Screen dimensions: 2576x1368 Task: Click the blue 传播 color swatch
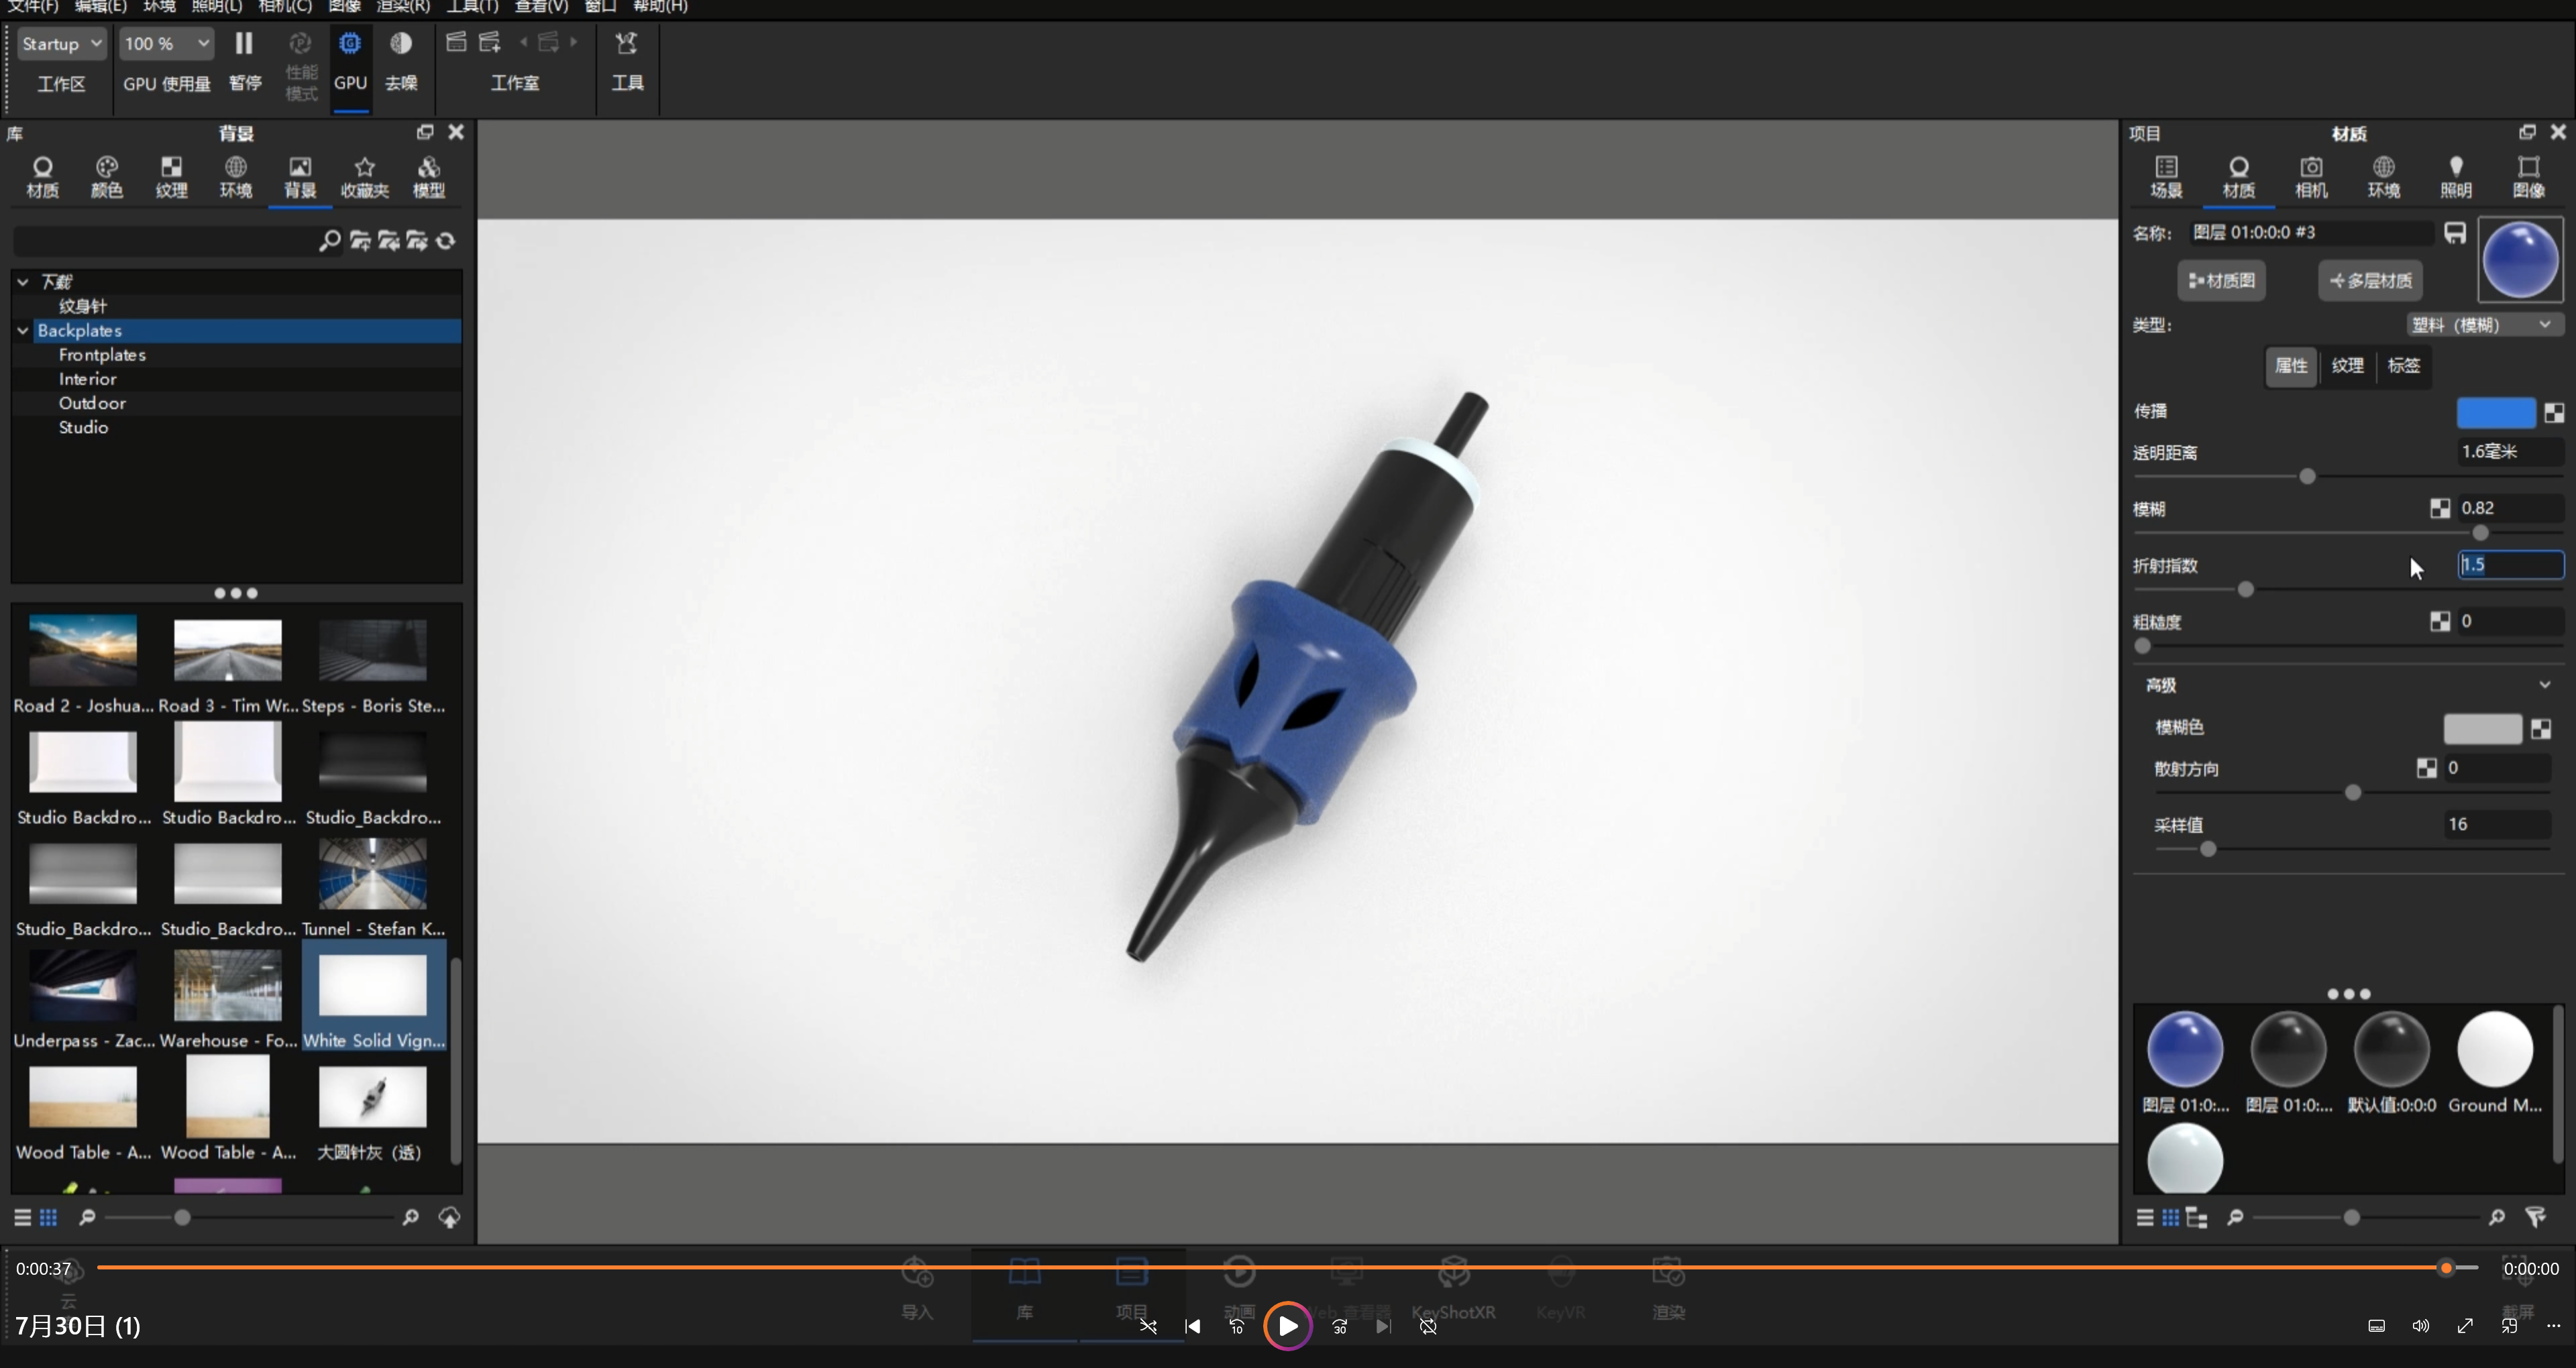[2496, 412]
